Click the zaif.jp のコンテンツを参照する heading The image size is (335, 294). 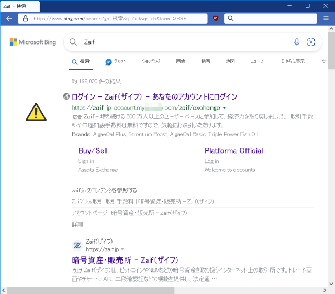point(104,190)
